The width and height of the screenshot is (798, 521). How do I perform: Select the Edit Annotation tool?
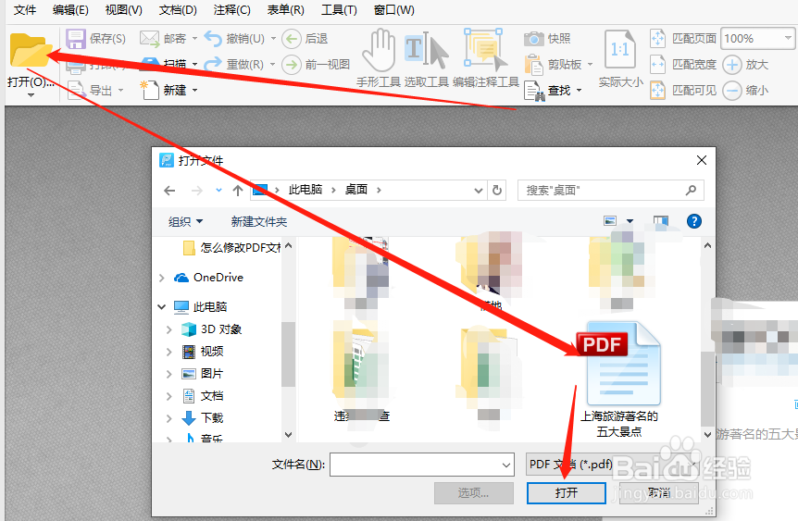point(485,50)
